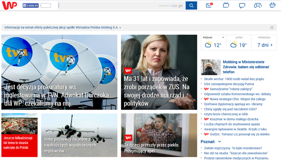Open the red tile about formerly Polish cities
The height and width of the screenshot is (160, 281).
click(20, 135)
